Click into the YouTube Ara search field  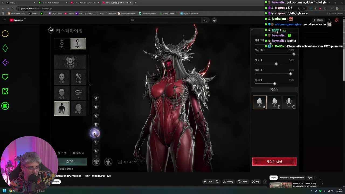point(165,20)
